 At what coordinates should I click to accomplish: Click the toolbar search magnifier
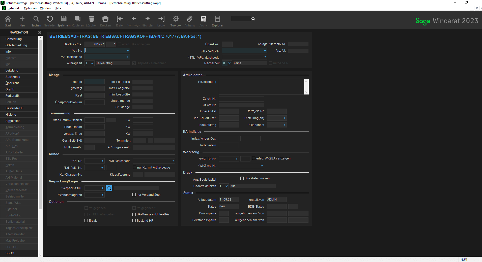click(x=253, y=19)
